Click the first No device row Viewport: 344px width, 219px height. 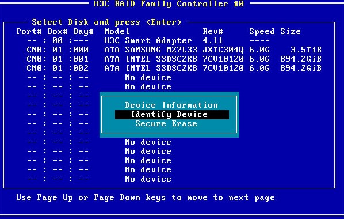[x=99, y=78]
